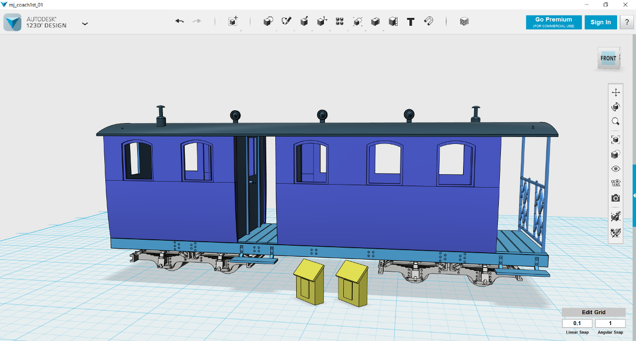Choose the Text tool icon

click(x=410, y=22)
